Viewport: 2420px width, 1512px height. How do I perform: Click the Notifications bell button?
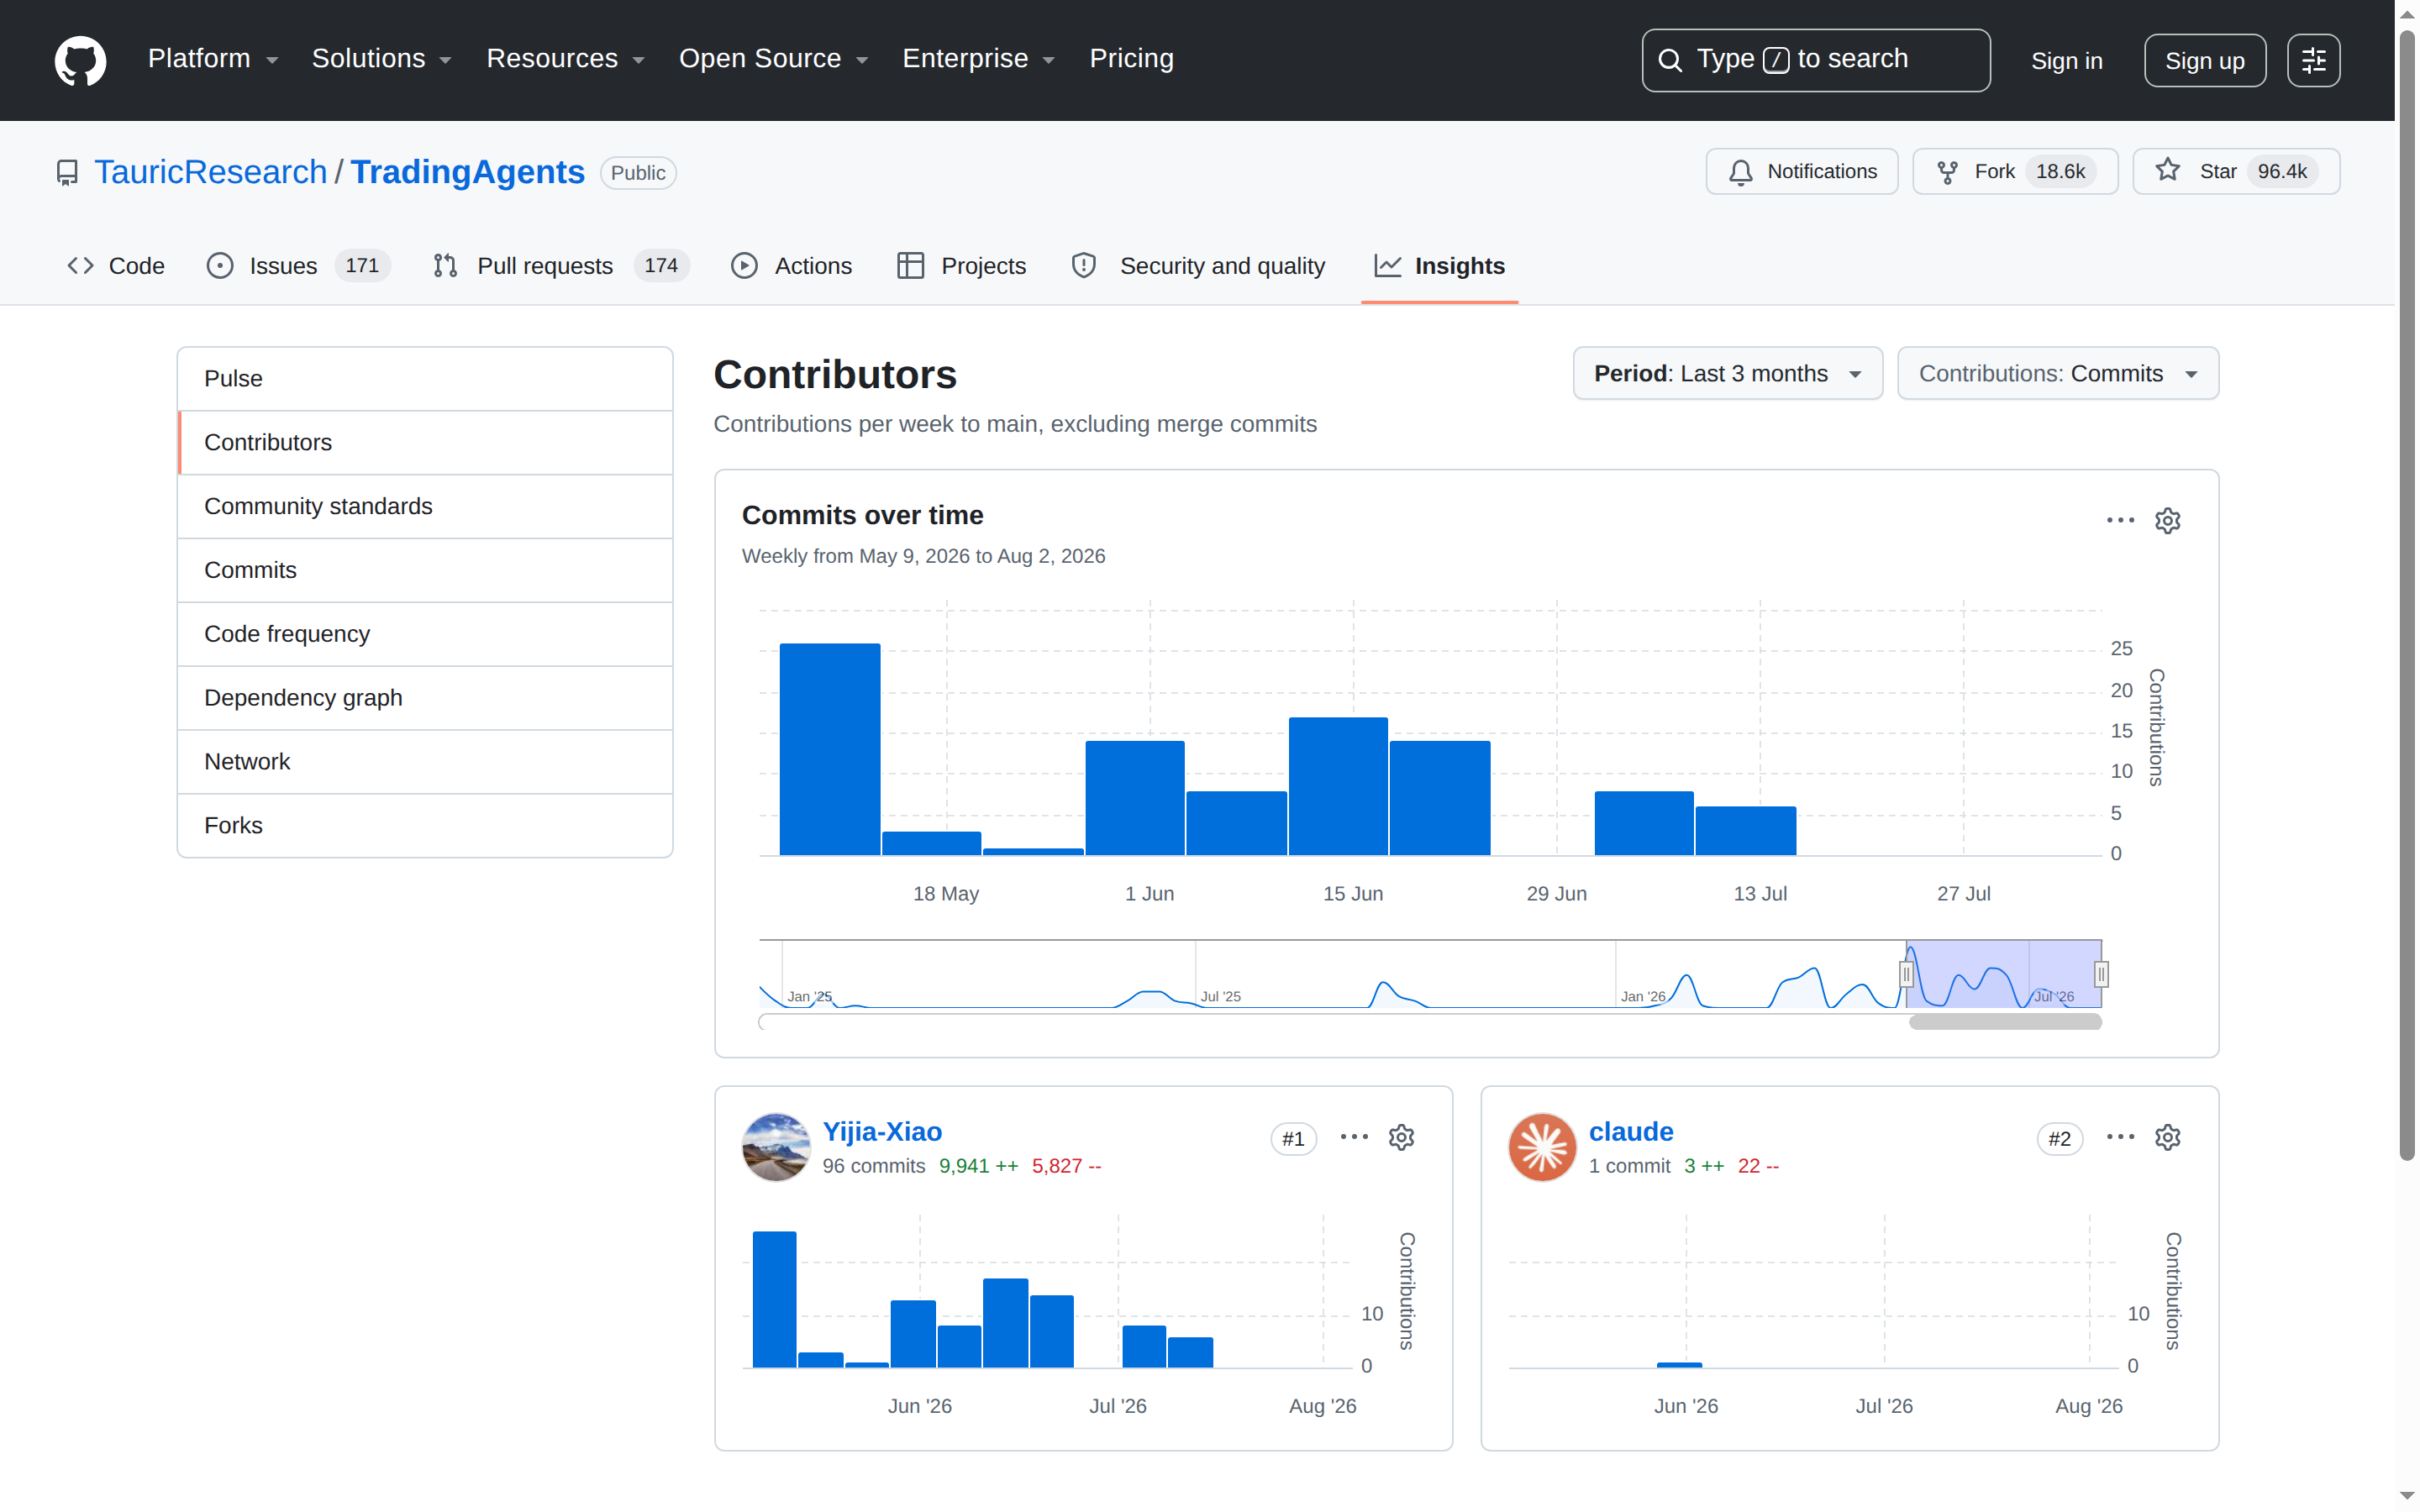pyautogui.click(x=1801, y=171)
